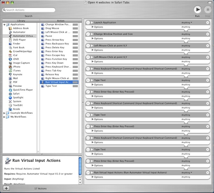Expand the Example Workflows folder
The height and width of the screenshot is (193, 214).
coord(5,113)
